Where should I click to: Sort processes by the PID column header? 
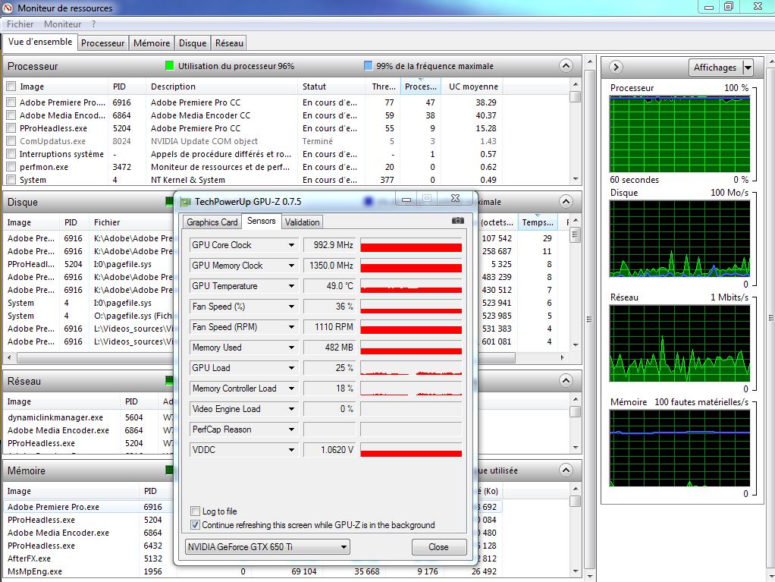(x=127, y=87)
